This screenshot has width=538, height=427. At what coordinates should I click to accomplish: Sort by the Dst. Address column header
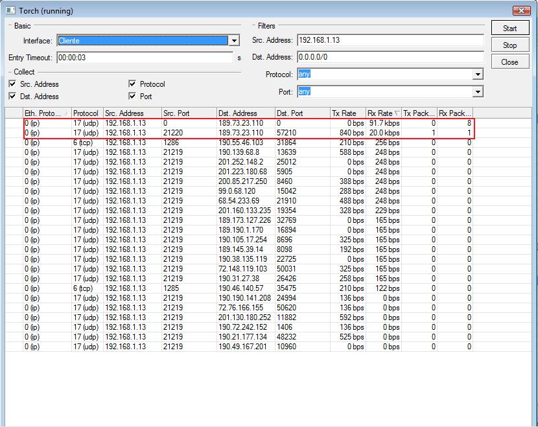point(245,113)
